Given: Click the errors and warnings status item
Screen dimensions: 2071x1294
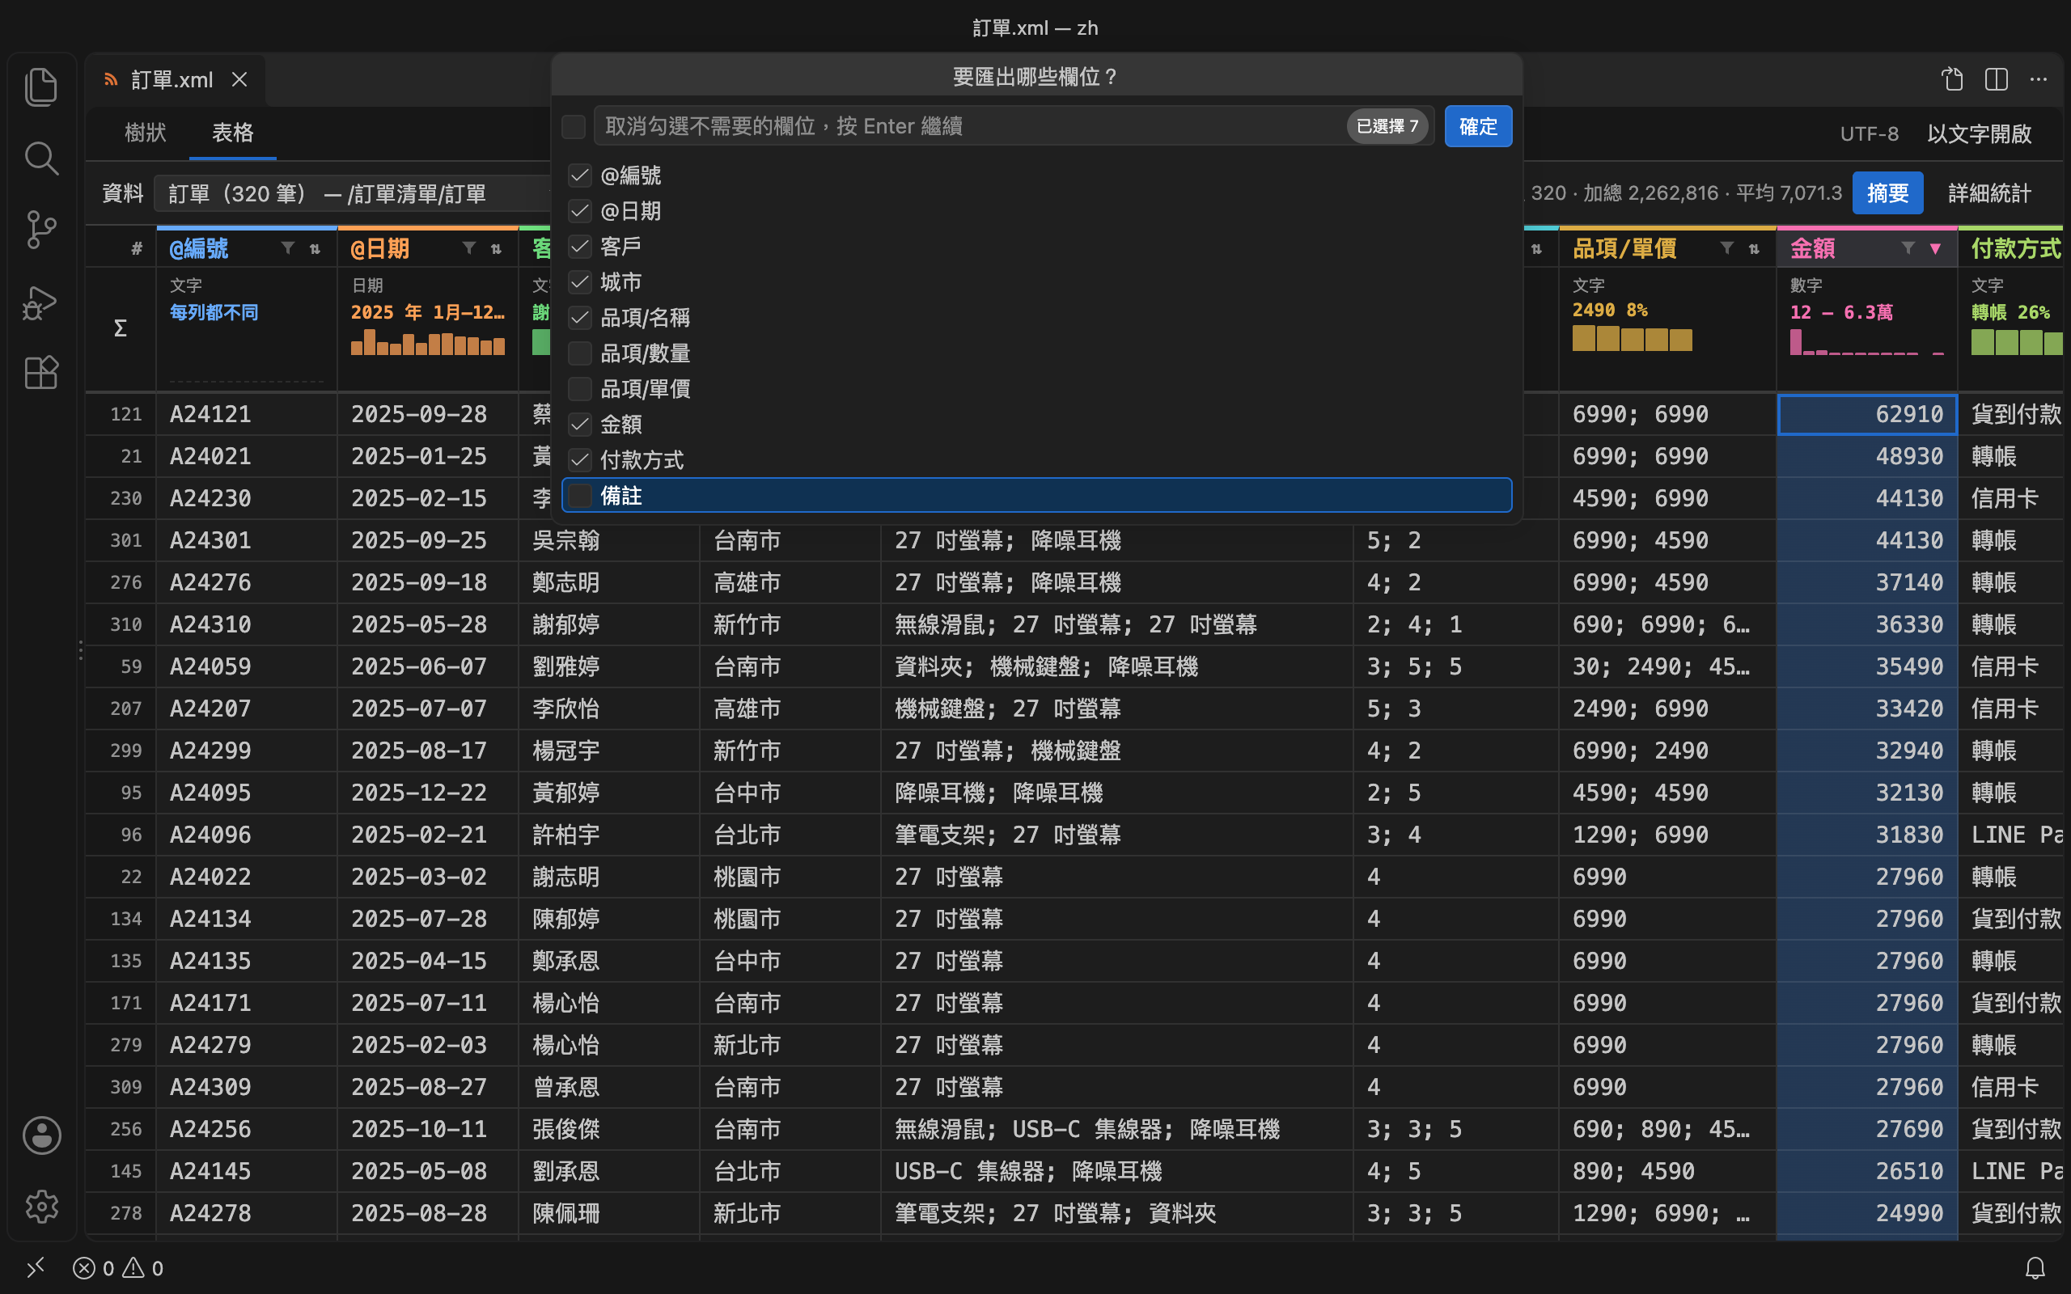Looking at the screenshot, I should 118,1267.
